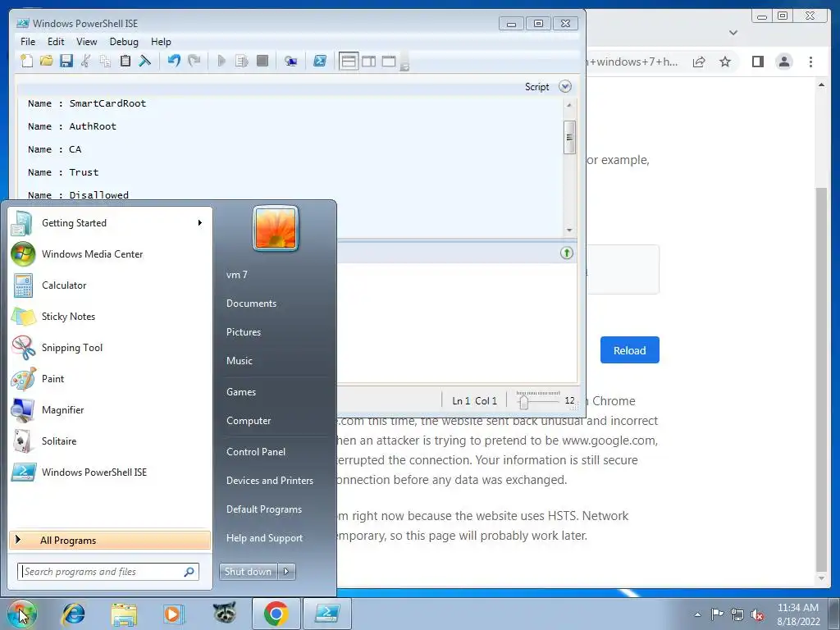Open Help and Support from the Start menu
Image resolution: width=840 pixels, height=630 pixels.
(265, 538)
